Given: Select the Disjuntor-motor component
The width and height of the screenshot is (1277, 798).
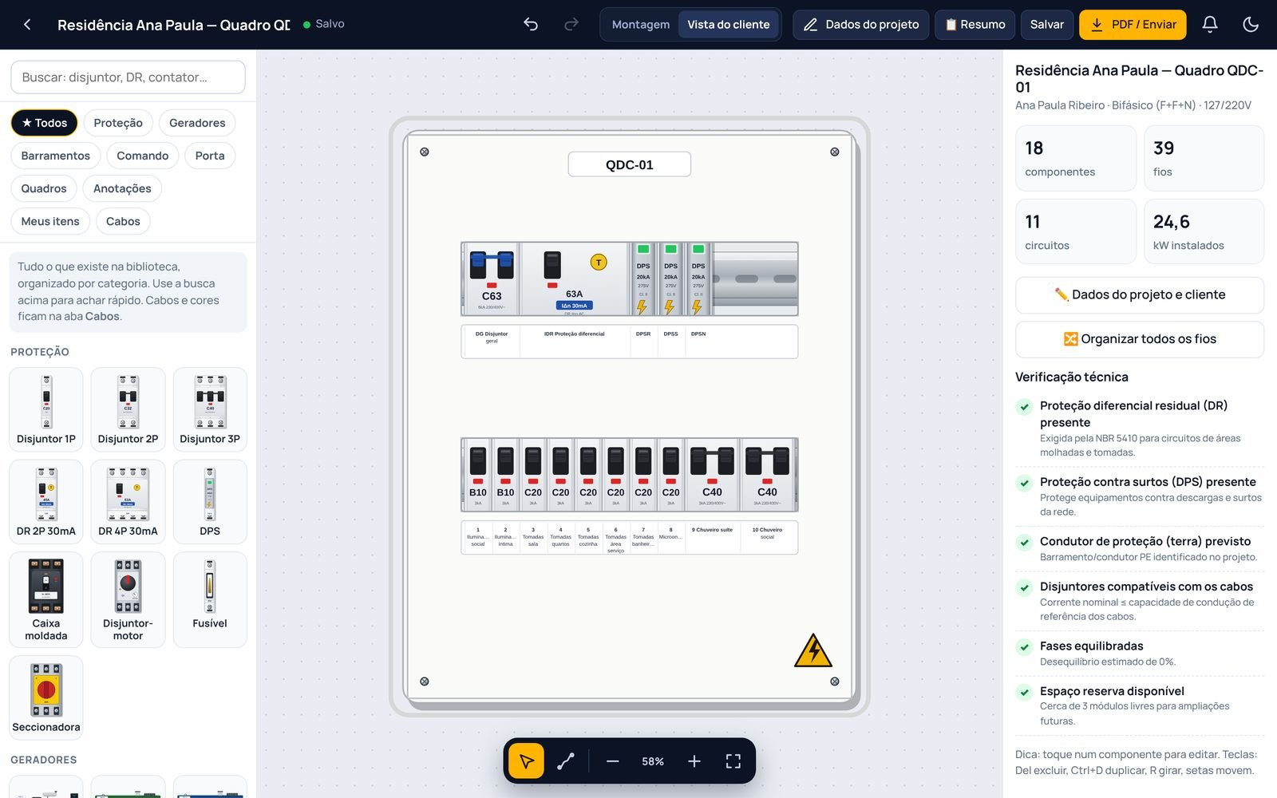Looking at the screenshot, I should 128,599.
